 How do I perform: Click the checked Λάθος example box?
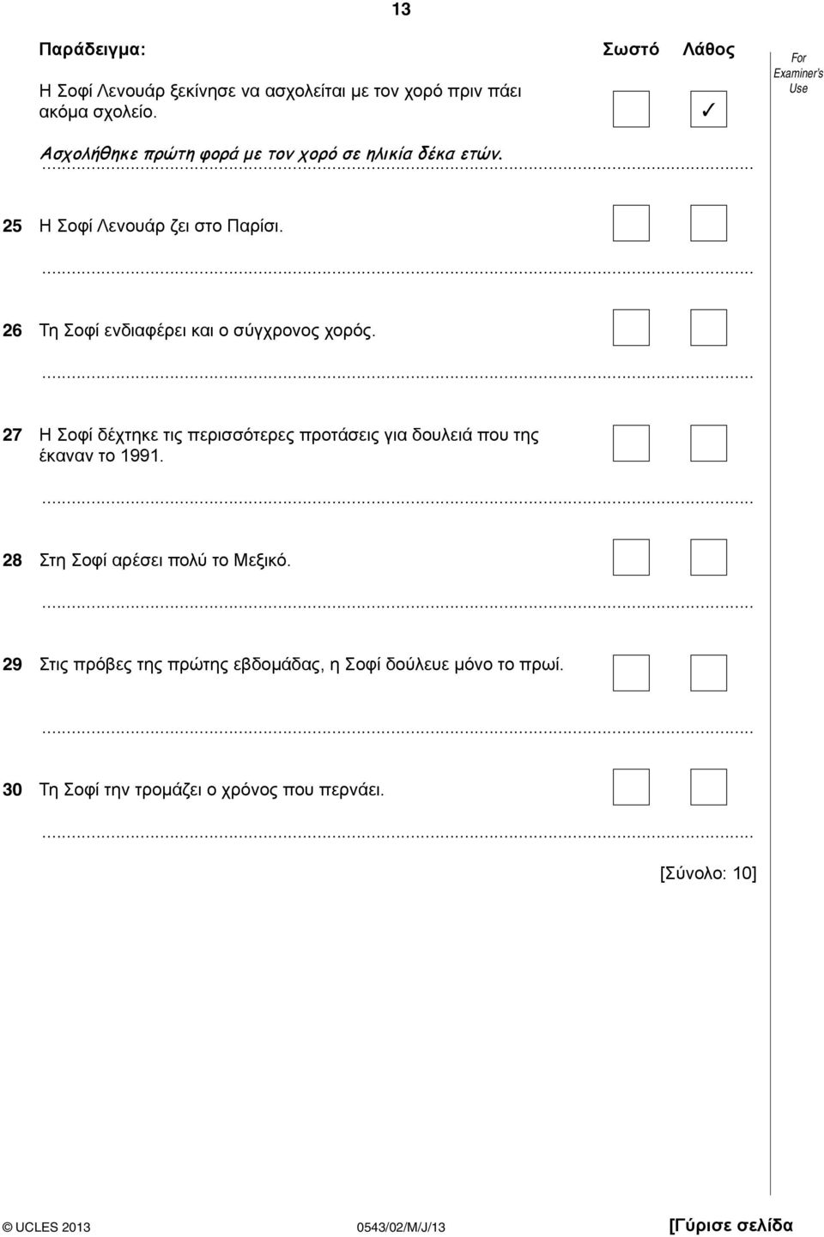click(709, 109)
